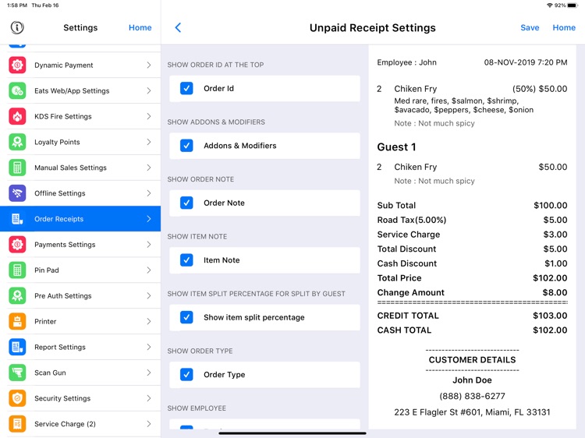The height and width of the screenshot is (438, 585).
Task: Tap the Manual Sales Settings calculator icon
Action: [17, 168]
